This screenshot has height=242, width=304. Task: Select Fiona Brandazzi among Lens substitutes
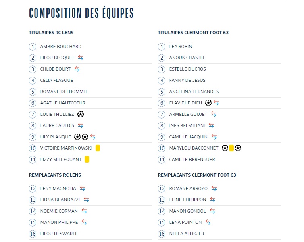coord(60,200)
